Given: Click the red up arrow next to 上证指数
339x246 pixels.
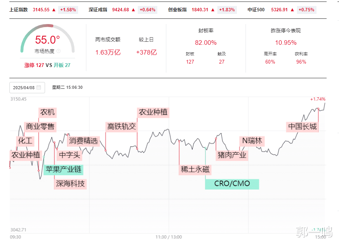Looking at the screenshot, I should coord(54,10).
